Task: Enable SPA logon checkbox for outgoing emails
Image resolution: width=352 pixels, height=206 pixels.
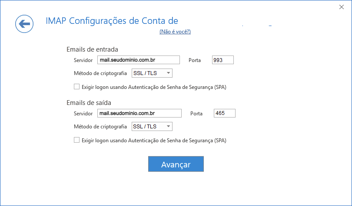Action: pos(77,140)
